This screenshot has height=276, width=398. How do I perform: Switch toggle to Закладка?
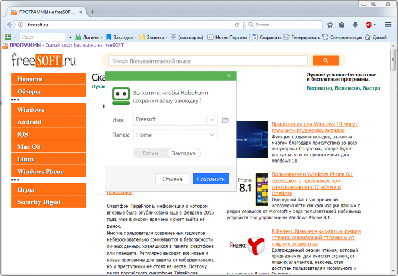coord(184,153)
